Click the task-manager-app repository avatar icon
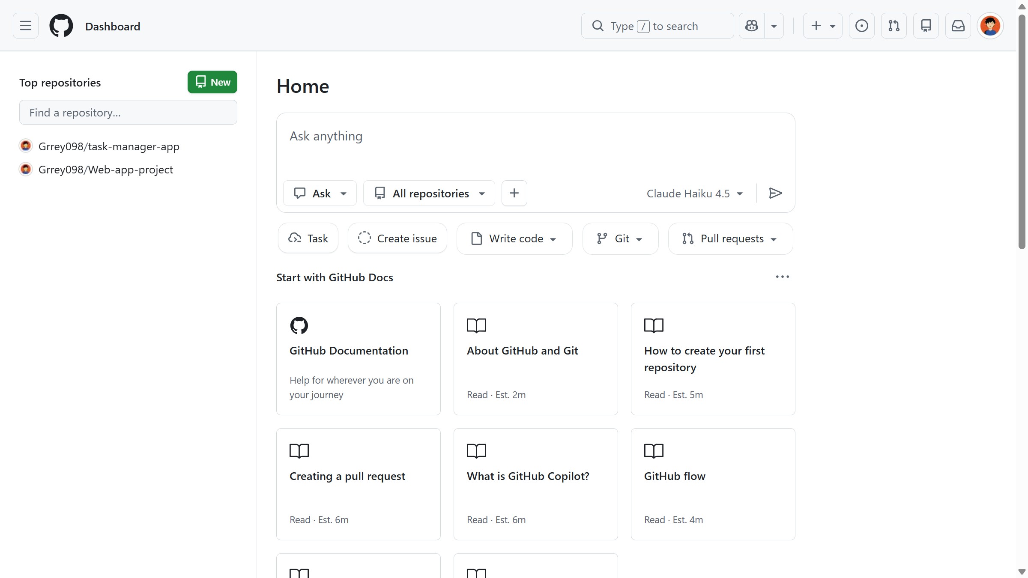Screen dimensions: 1028x578 [26, 146]
